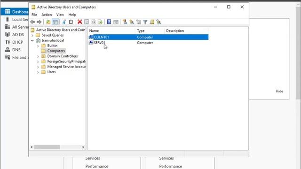Viewport: 301px width, 169px height.
Task: Open the File menu
Action: pos(34,15)
